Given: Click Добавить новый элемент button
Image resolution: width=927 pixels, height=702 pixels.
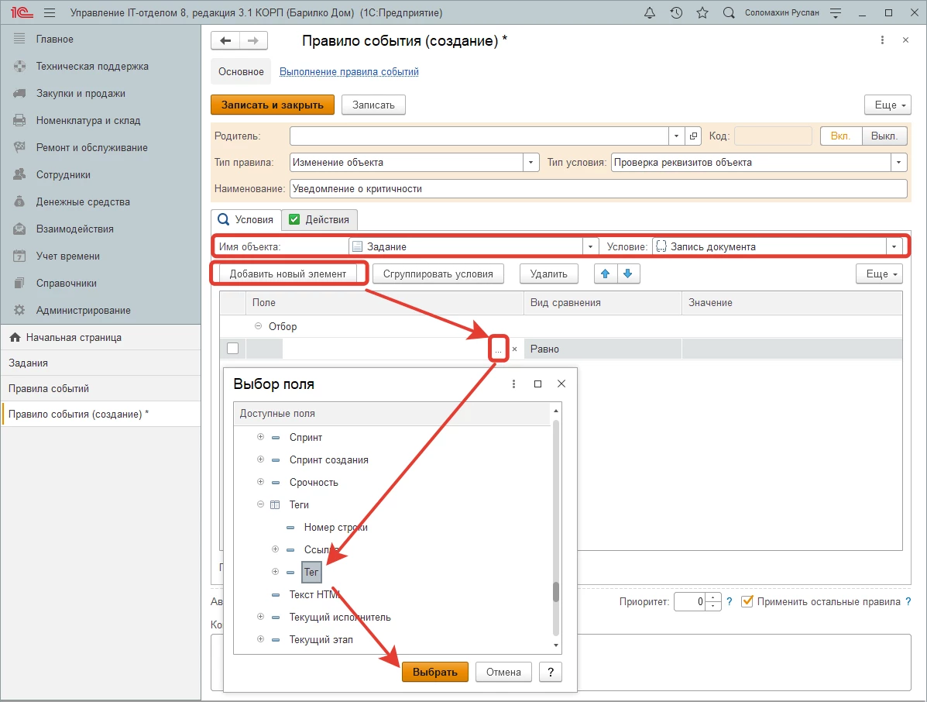Looking at the screenshot, I should [288, 274].
